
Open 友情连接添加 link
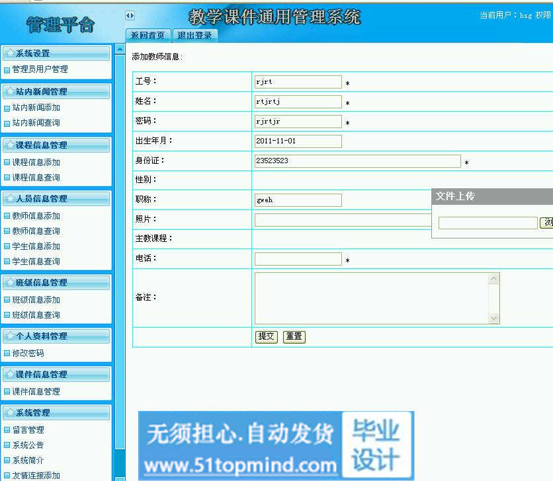(36, 475)
